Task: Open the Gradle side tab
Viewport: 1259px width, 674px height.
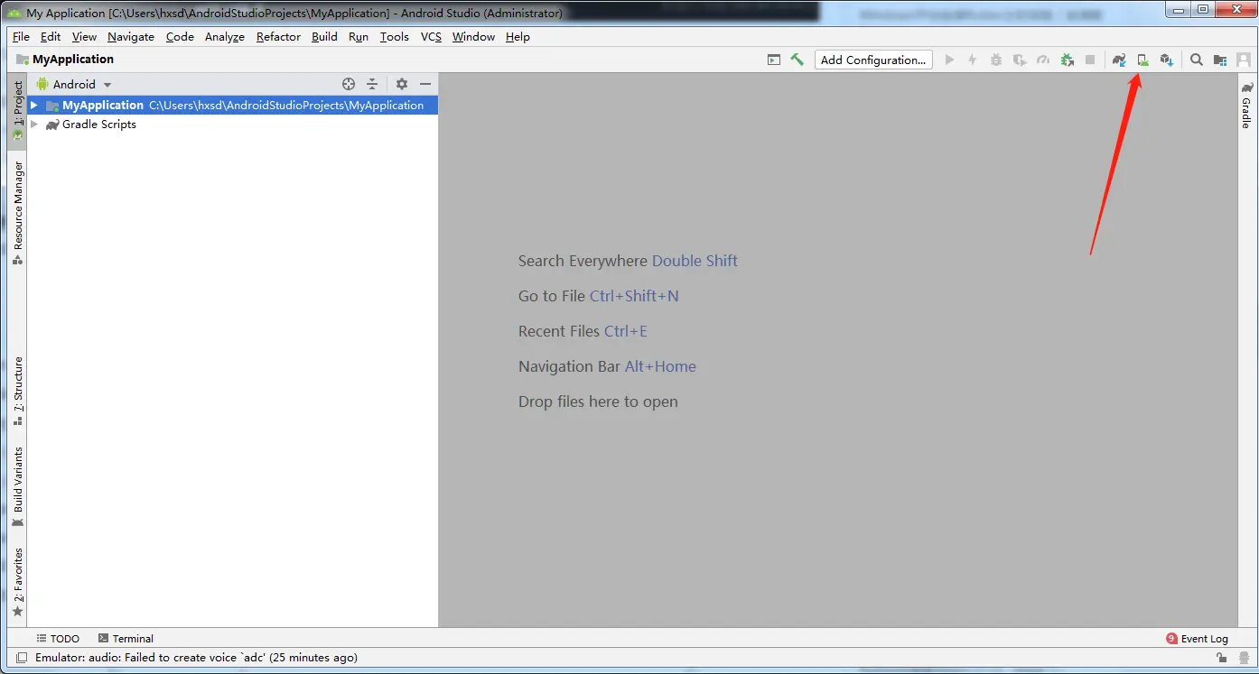Action: click(x=1247, y=105)
